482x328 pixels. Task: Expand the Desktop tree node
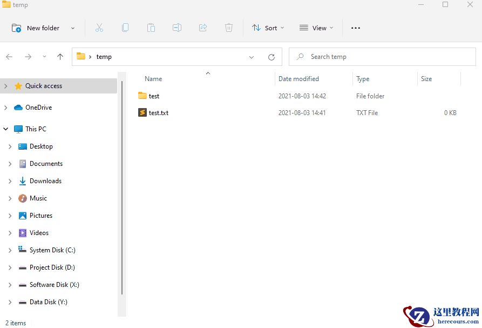pos(10,146)
